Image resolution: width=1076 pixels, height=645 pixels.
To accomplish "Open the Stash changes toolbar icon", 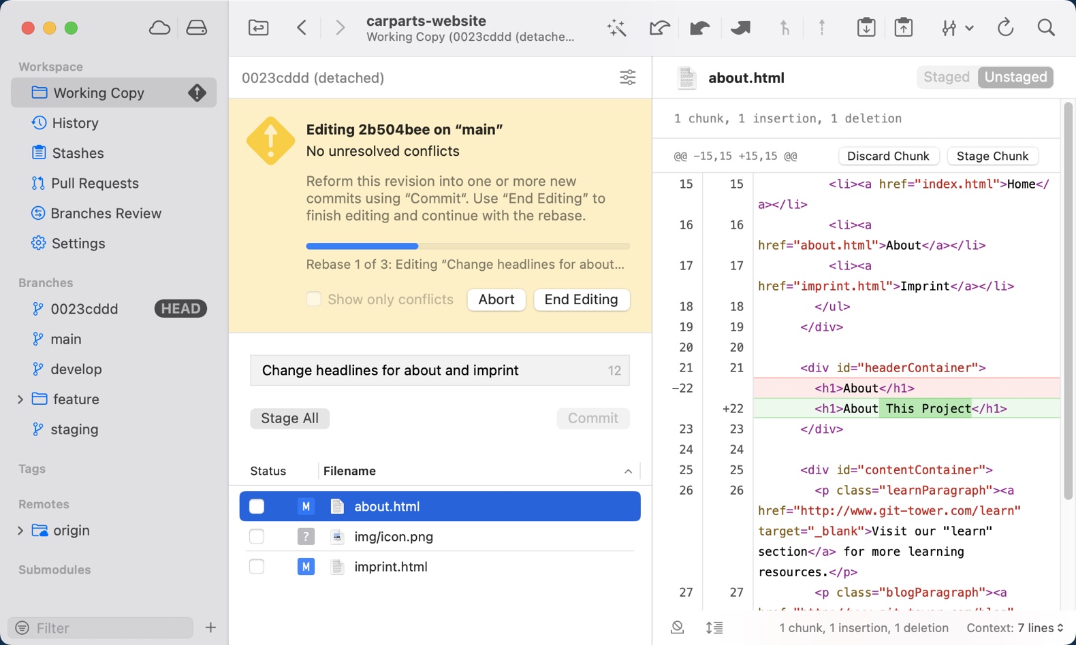I will pos(866,28).
